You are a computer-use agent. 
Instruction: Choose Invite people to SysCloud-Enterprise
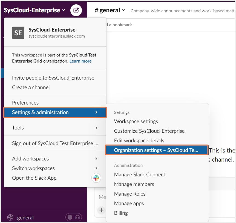[x=53, y=78]
